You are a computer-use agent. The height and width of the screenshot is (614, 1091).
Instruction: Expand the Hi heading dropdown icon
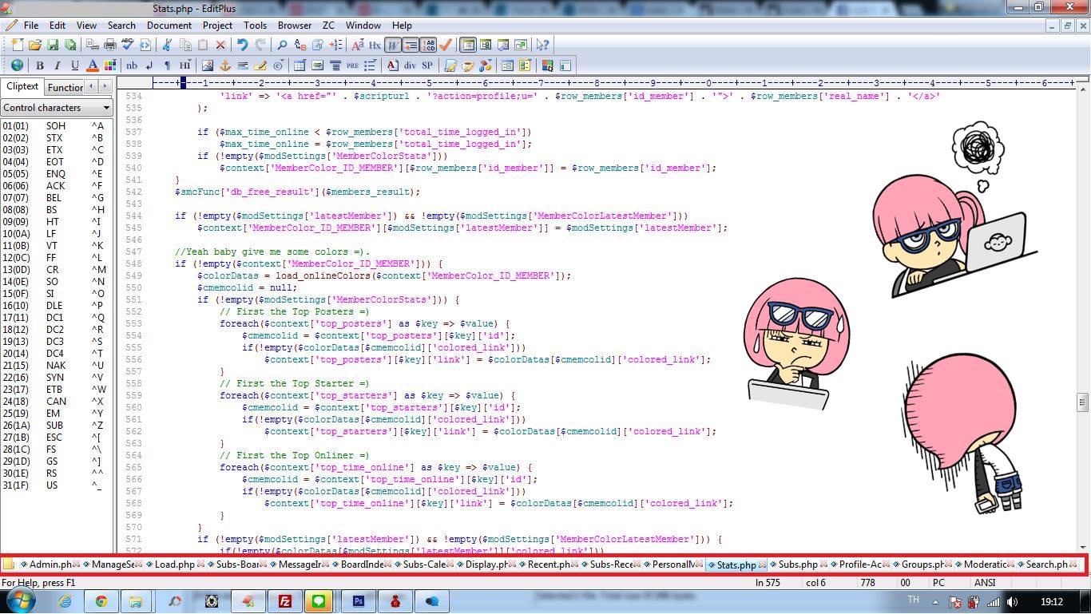185,65
